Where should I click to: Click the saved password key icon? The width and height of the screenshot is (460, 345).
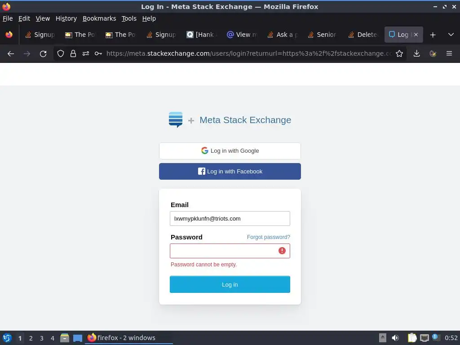tap(98, 53)
